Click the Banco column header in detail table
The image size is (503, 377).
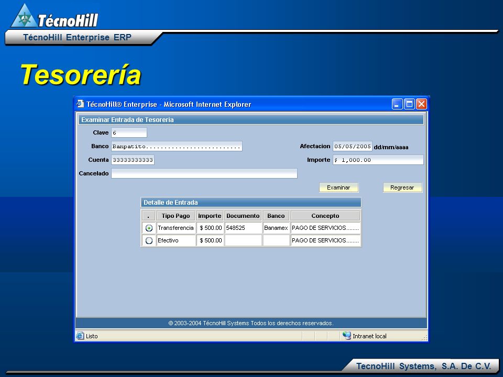point(276,216)
